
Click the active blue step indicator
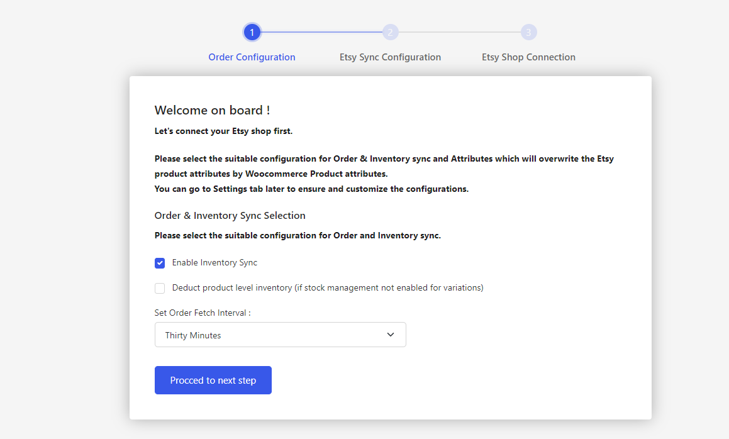(x=252, y=31)
